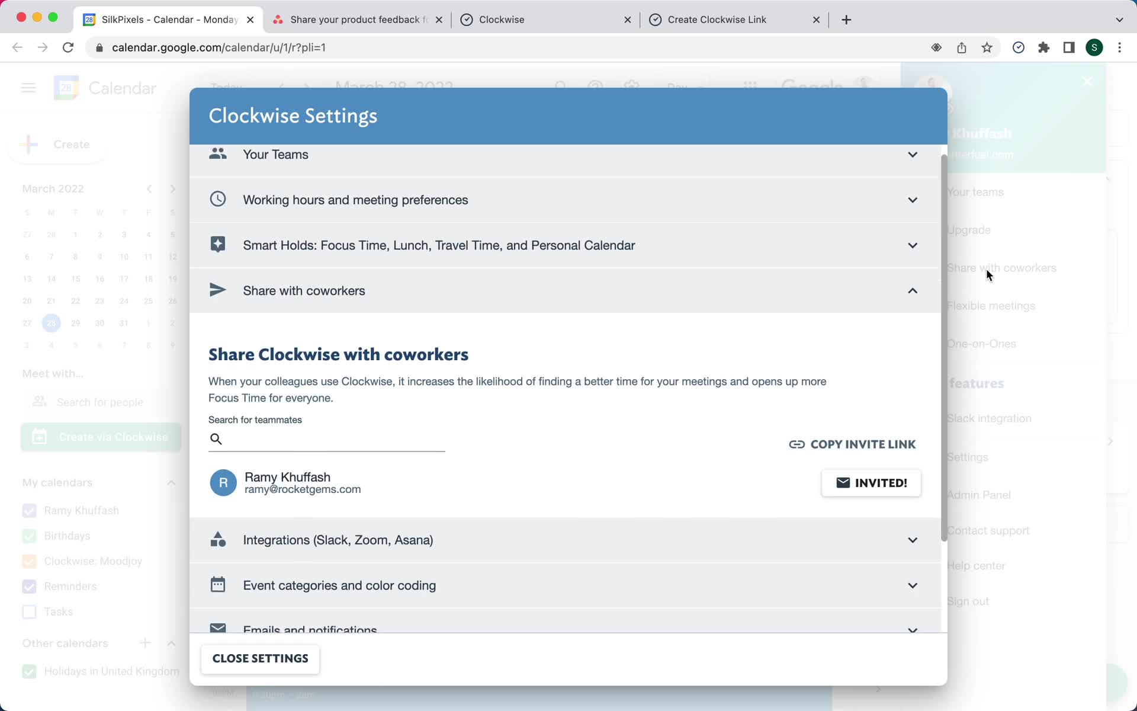Click the Event categories calendar icon
This screenshot has width=1137, height=711.
tap(218, 584)
